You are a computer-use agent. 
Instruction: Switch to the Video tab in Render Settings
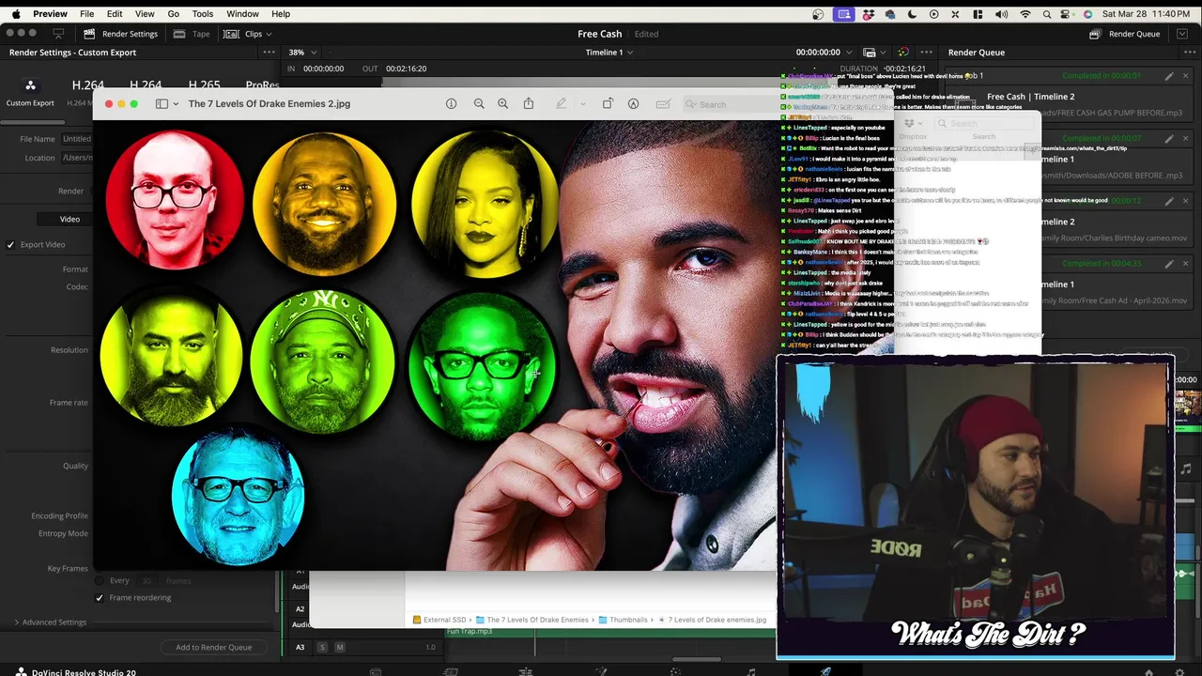pyautogui.click(x=69, y=220)
